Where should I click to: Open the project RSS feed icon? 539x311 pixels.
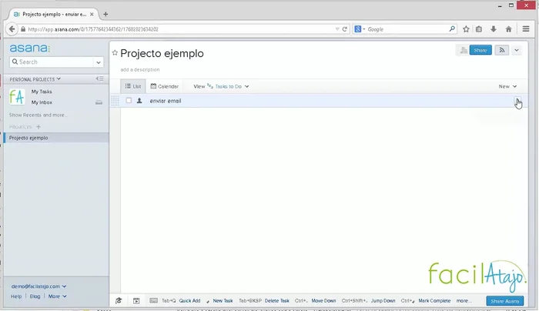tap(502, 50)
